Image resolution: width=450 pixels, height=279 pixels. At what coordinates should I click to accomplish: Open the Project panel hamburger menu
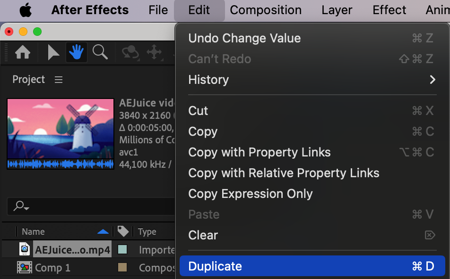pyautogui.click(x=59, y=80)
